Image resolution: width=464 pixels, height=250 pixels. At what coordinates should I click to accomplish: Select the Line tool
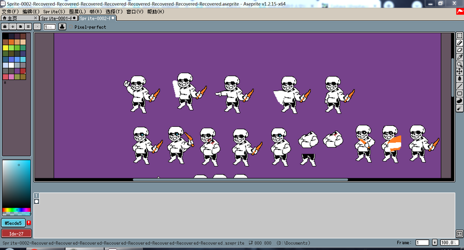point(459,86)
